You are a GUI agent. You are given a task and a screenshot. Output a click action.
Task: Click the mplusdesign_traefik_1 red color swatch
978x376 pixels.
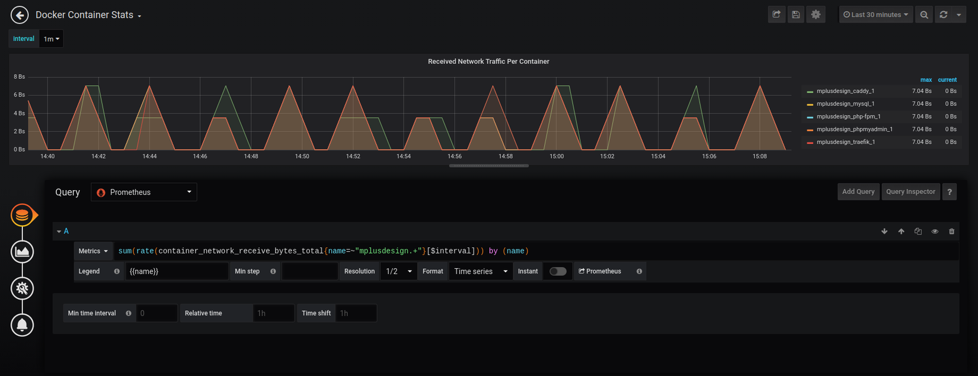(x=810, y=143)
